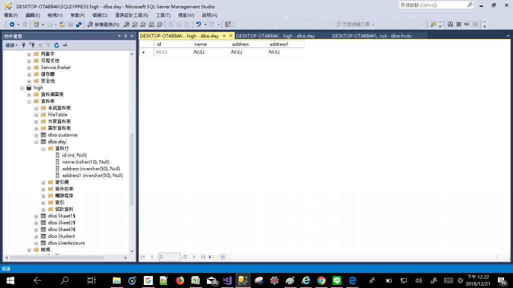Select the id (int, Null) column
The image size is (513, 288).
tap(74, 155)
